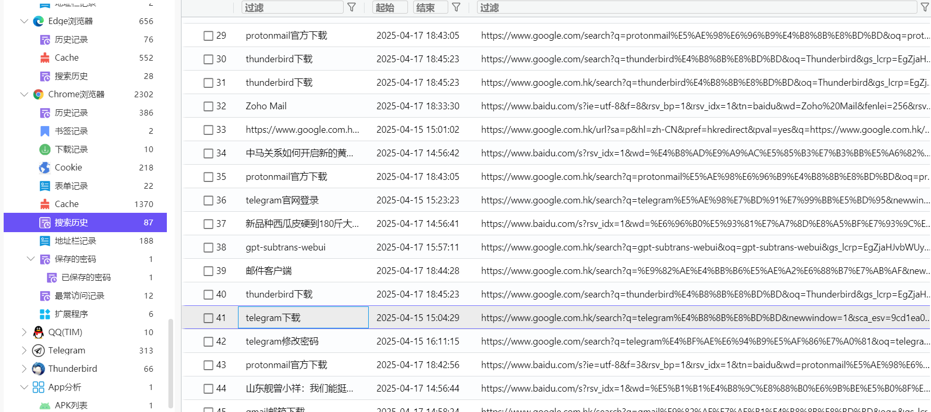Select the 书签记录 bookmark icon
The image size is (931, 412).
[x=45, y=131]
